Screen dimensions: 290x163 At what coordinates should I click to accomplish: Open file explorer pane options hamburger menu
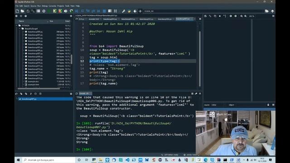(71, 16)
